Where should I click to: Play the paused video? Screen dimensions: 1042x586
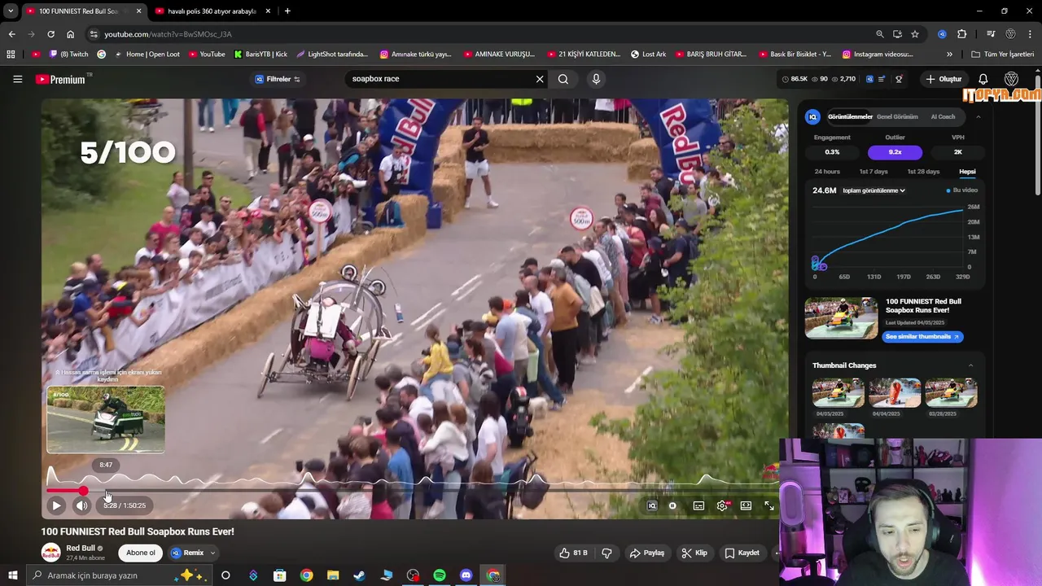[x=56, y=505]
